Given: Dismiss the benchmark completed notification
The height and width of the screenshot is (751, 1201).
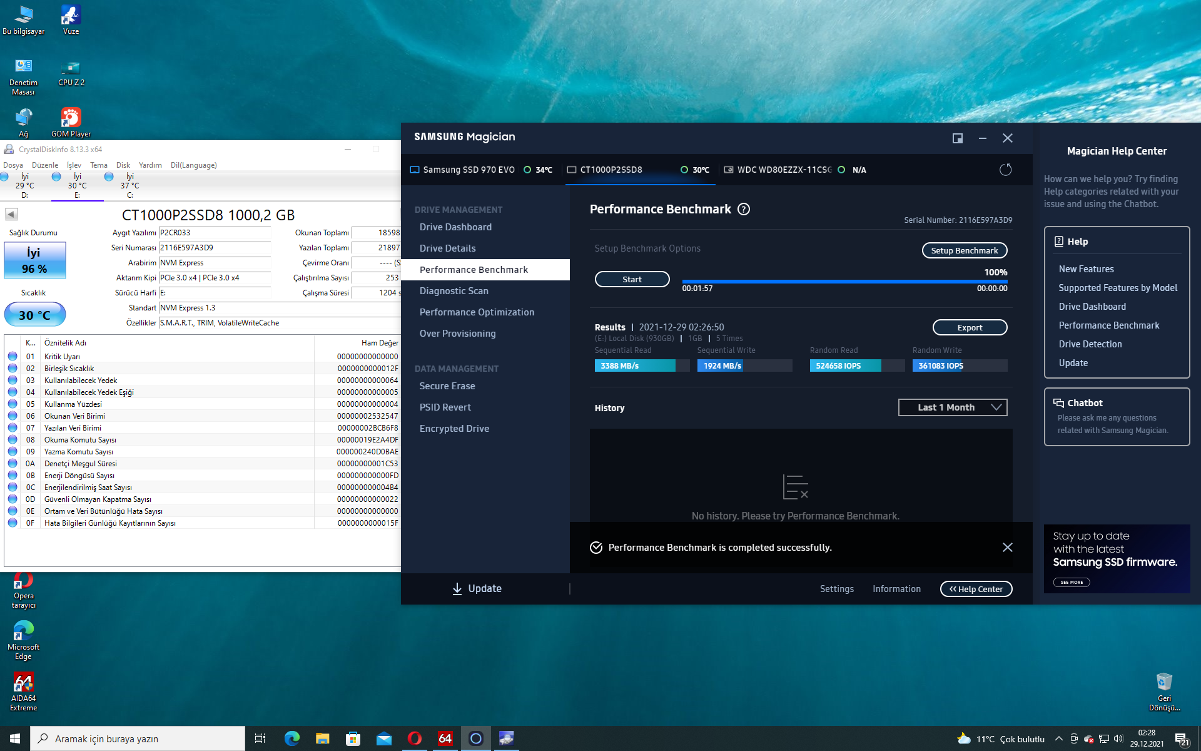Looking at the screenshot, I should (1007, 547).
